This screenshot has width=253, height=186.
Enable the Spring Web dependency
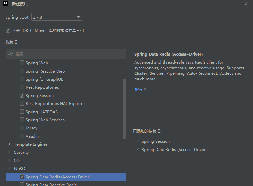[x=22, y=63]
